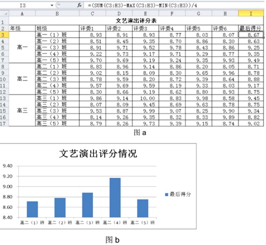This screenshot has width=266, height=245.
Task: Select column E header
Action: (x=145, y=14)
